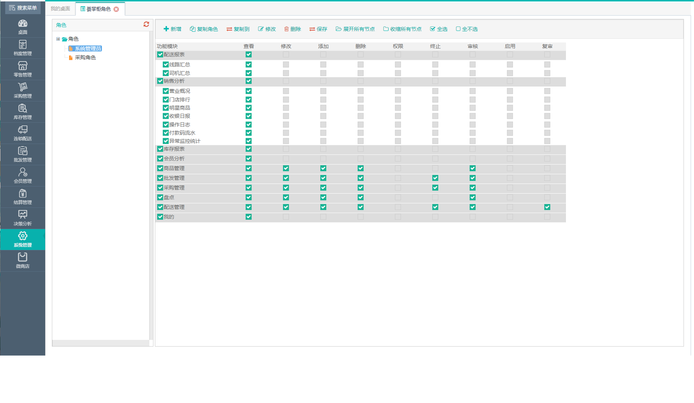Refresh the 角色 role tree
Screen dimensions: 694x403
(x=146, y=24)
